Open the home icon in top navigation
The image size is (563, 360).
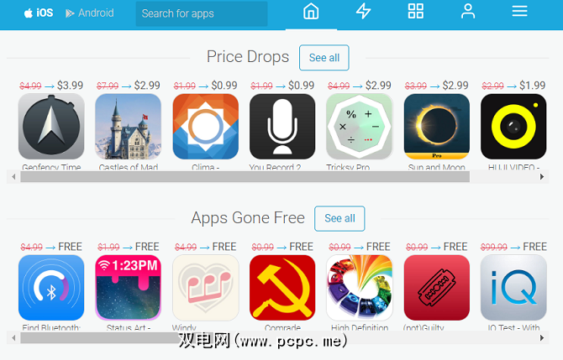tap(311, 12)
